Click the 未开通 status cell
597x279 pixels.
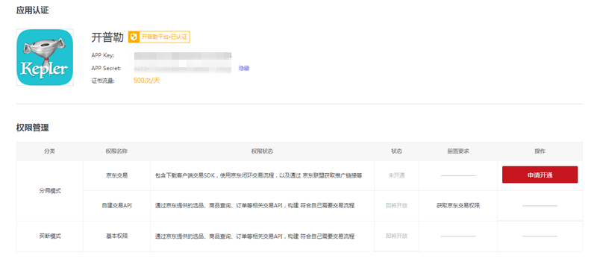(396, 175)
